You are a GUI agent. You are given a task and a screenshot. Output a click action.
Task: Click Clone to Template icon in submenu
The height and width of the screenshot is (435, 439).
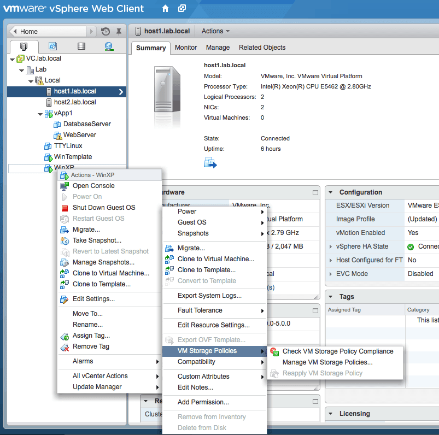pyautogui.click(x=169, y=270)
